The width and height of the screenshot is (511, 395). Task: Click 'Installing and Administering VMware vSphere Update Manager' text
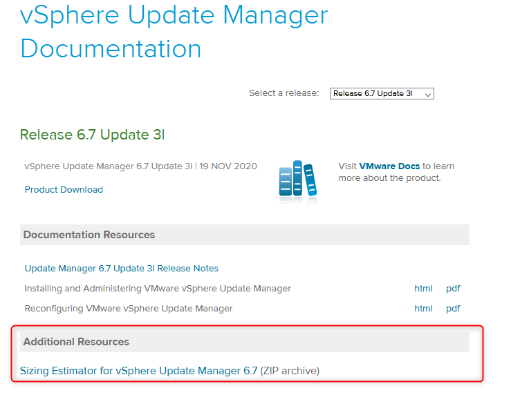(158, 289)
